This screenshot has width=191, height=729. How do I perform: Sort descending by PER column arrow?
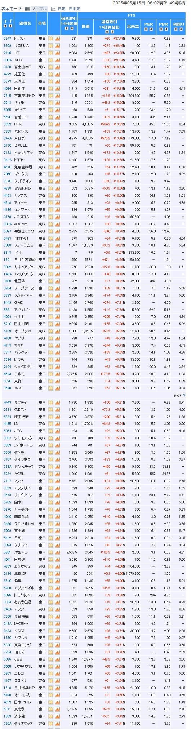click(151, 29)
